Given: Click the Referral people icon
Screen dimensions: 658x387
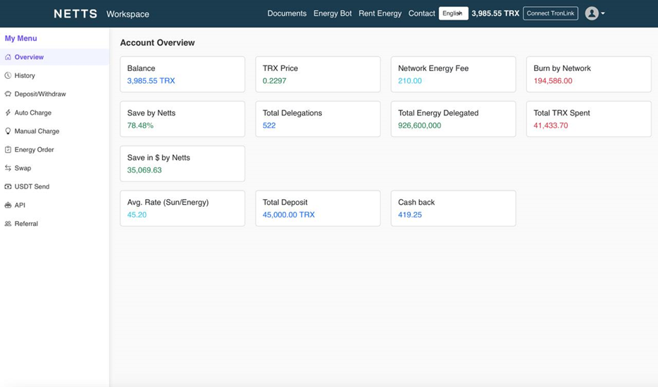Looking at the screenshot, I should click(x=8, y=224).
